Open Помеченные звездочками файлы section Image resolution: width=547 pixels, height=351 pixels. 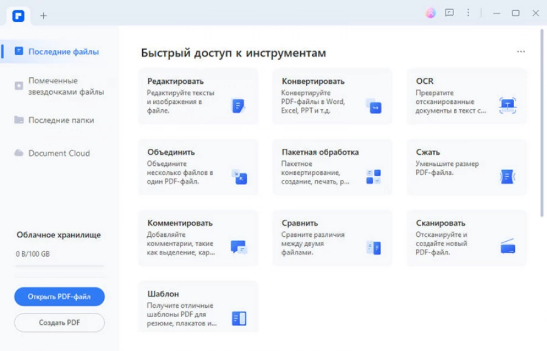pos(66,86)
